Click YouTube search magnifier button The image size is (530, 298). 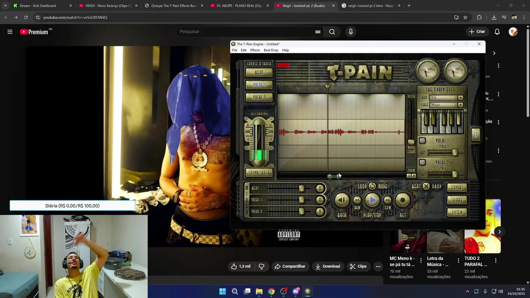(x=332, y=32)
